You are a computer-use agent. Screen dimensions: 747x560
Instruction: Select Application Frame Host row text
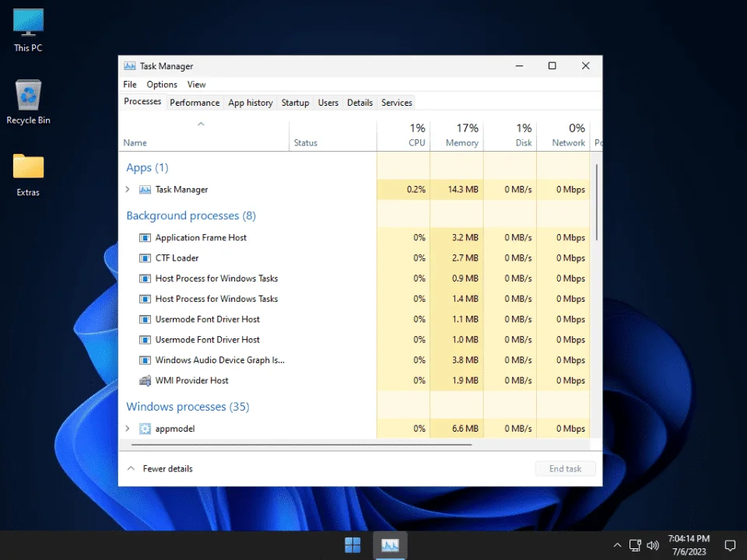(x=201, y=238)
